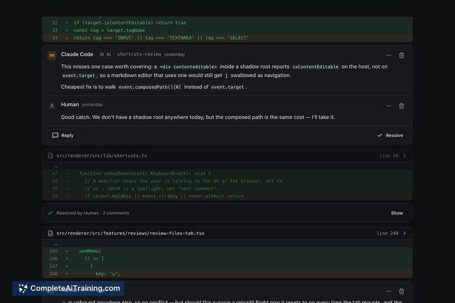Show the resolved thread comments
This screenshot has height=303, width=455.
point(396,213)
